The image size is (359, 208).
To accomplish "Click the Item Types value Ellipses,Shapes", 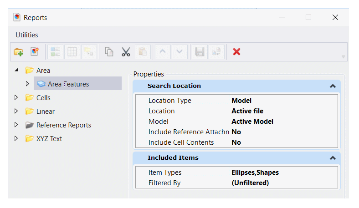I will coord(255,172).
